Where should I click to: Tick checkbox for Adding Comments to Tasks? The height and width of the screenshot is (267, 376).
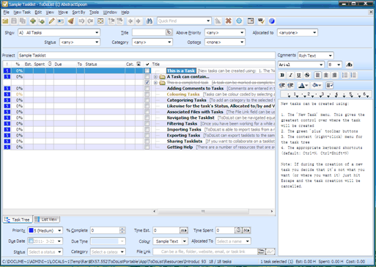coord(147,89)
